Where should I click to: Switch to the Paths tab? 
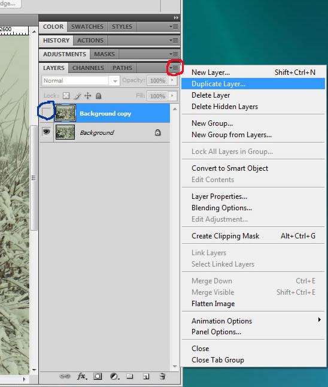tap(122, 68)
